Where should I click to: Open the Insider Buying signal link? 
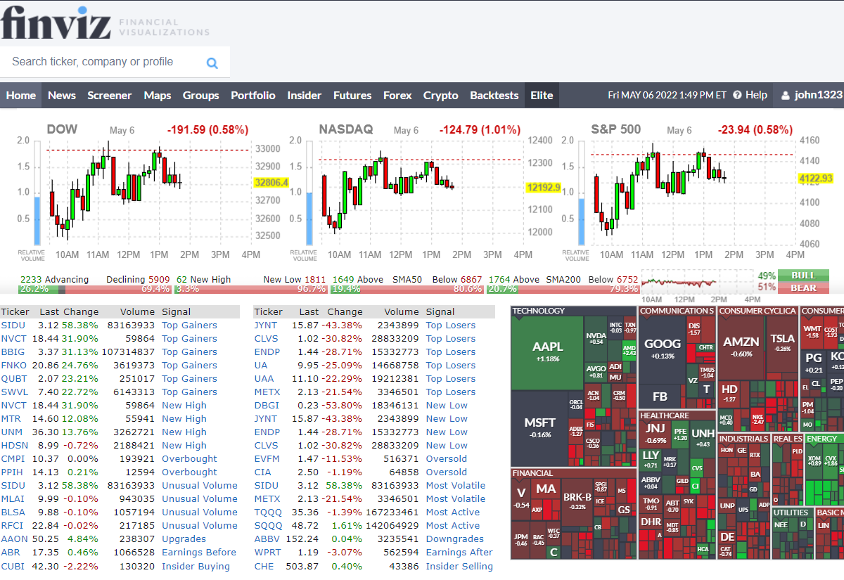(x=196, y=566)
